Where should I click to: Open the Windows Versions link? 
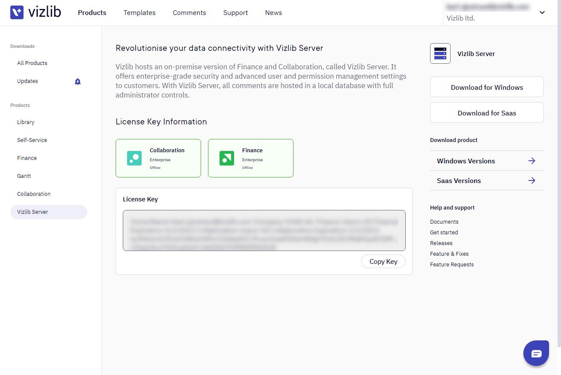pos(487,161)
